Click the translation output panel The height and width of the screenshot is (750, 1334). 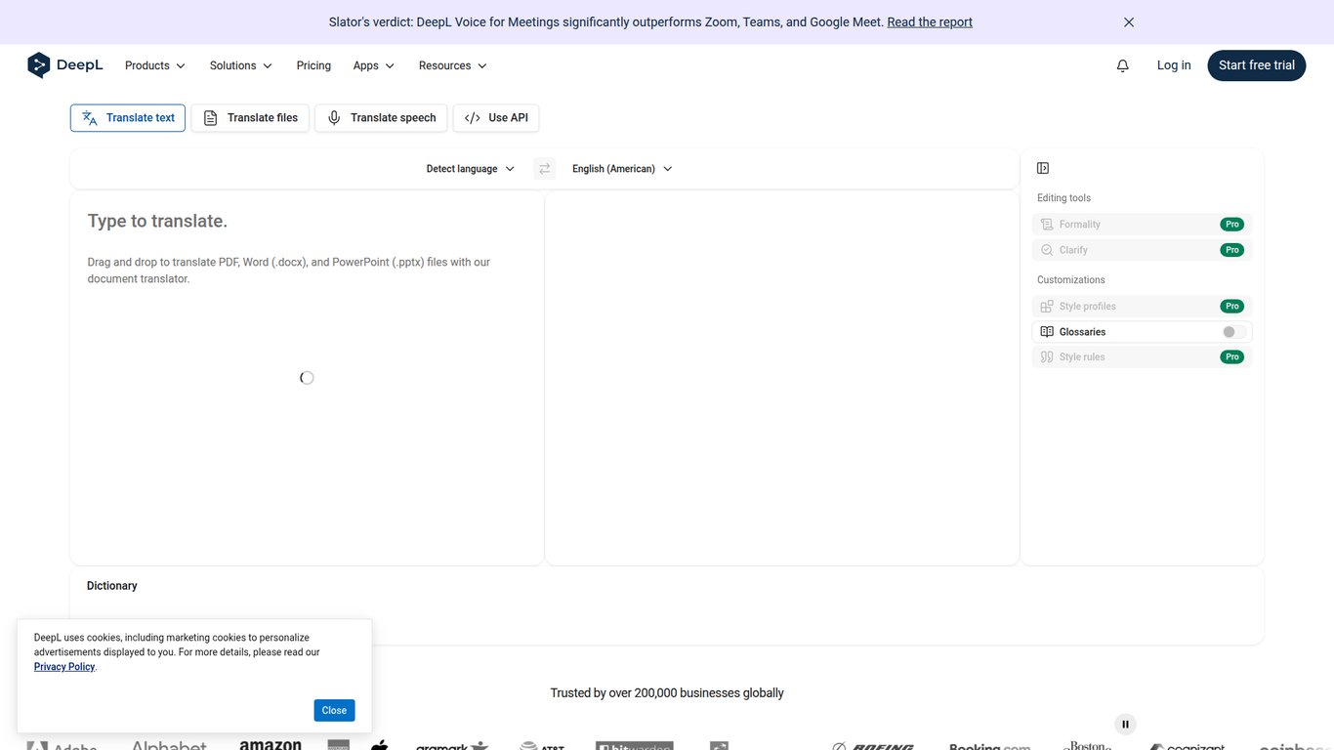(782, 377)
